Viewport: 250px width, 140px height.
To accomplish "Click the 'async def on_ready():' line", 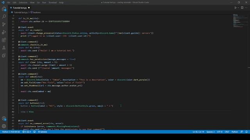I will [x=30, y=30].
